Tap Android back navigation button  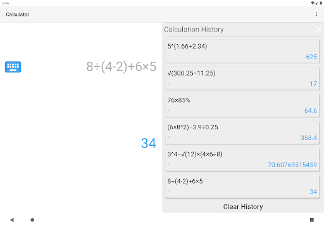tap(12, 220)
